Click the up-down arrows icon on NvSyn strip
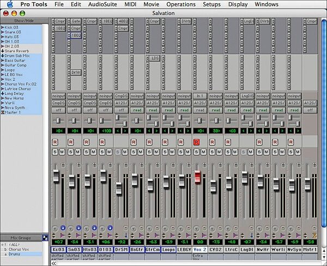The width and height of the screenshot is (327, 266). pyautogui.click(x=290, y=235)
